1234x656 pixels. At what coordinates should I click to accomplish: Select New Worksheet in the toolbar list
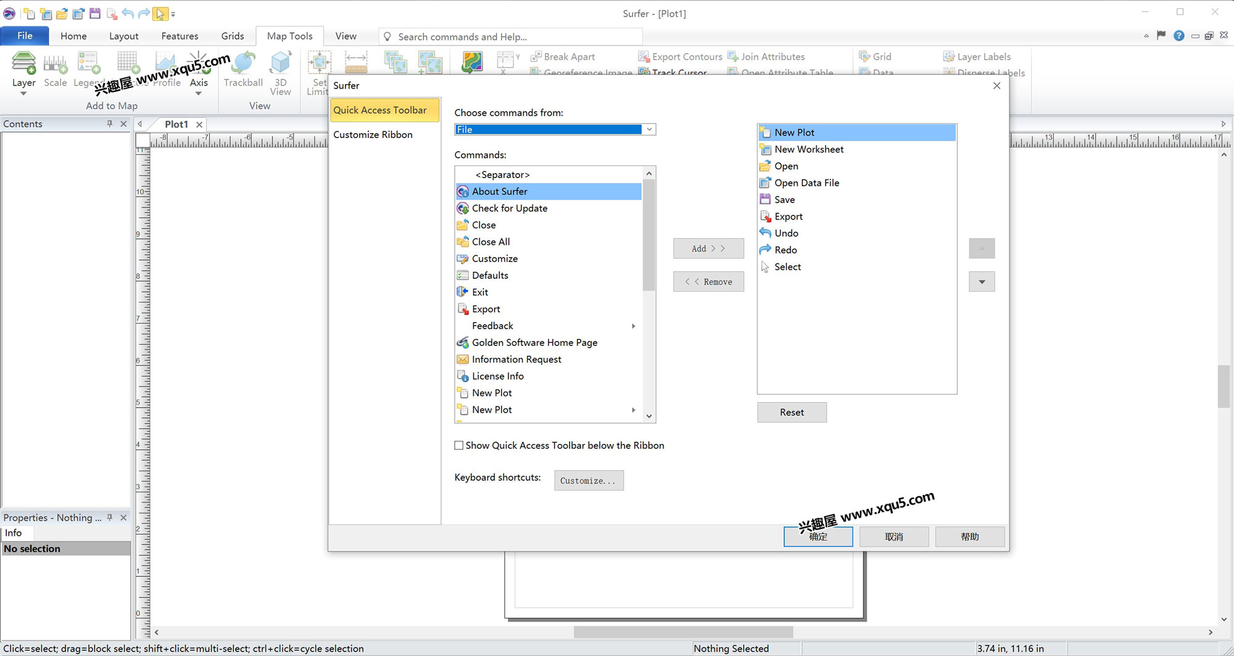coord(857,149)
